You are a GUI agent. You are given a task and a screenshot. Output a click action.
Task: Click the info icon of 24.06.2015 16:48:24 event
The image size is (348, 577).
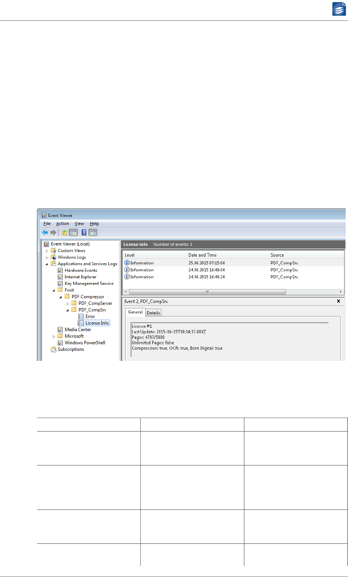point(127,276)
